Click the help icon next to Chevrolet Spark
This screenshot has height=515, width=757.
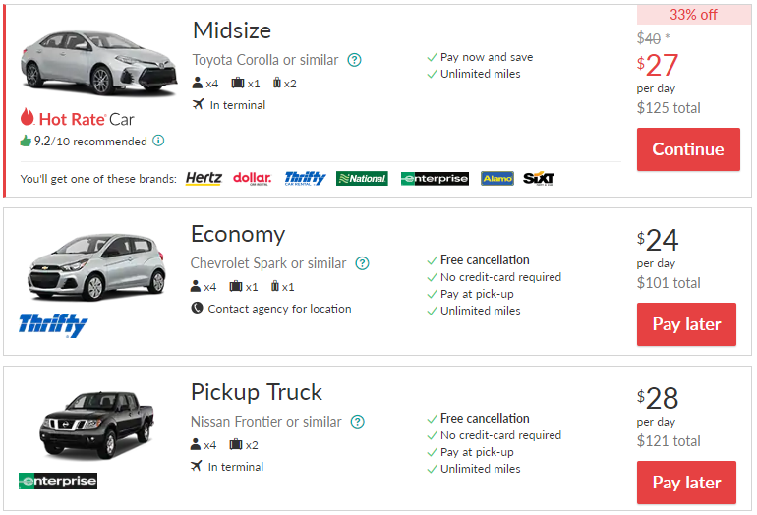pos(362,263)
